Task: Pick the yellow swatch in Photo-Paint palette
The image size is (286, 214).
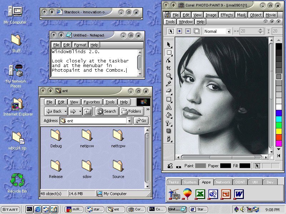Action: coord(279,131)
